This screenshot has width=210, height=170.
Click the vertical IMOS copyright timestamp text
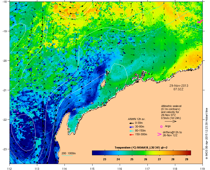click(206, 133)
